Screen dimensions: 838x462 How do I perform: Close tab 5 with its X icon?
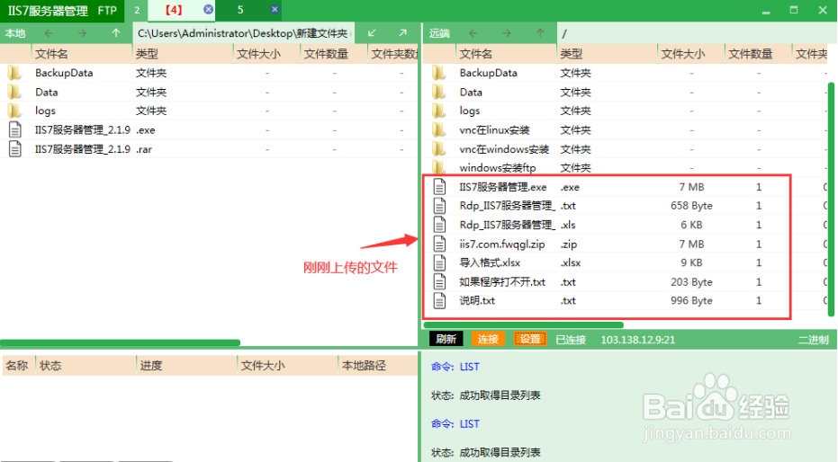tap(275, 10)
